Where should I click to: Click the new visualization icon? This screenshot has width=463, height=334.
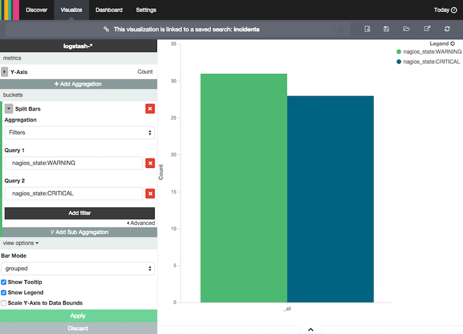pyautogui.click(x=368, y=29)
